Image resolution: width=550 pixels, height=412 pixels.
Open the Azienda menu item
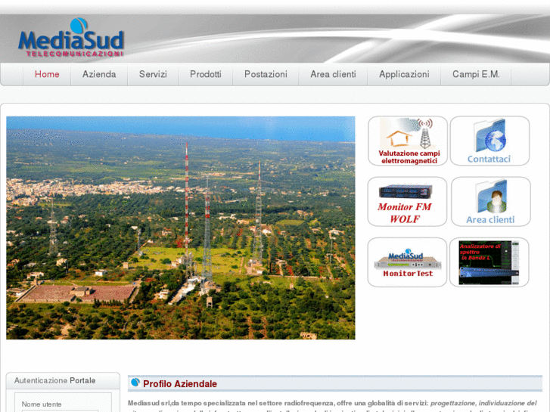click(x=99, y=74)
